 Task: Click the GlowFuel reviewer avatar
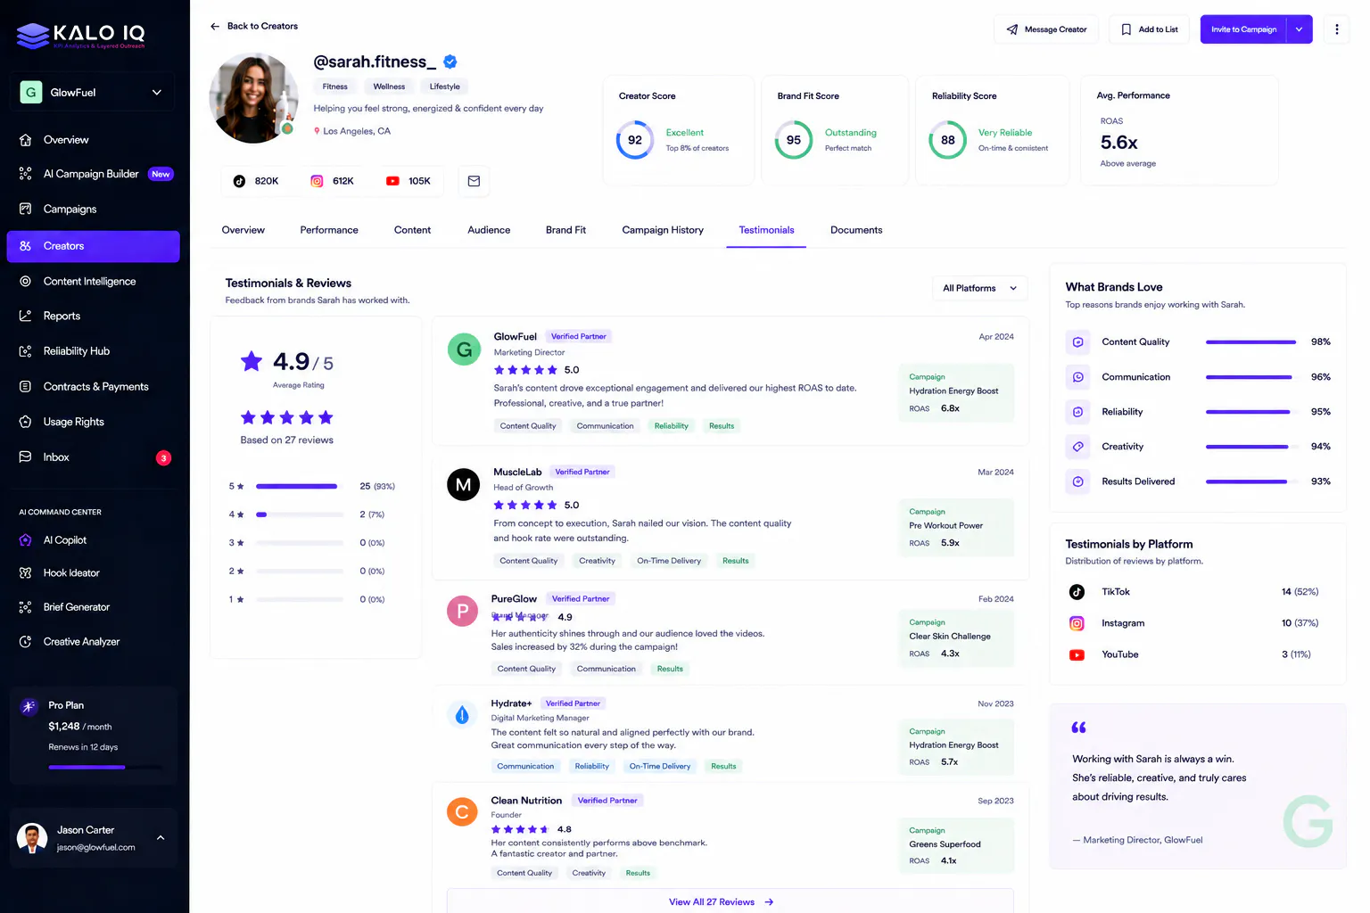[x=464, y=350]
